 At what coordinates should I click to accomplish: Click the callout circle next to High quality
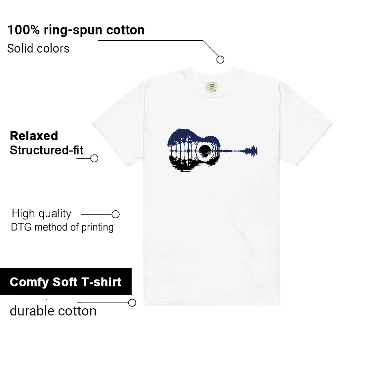coord(115,214)
